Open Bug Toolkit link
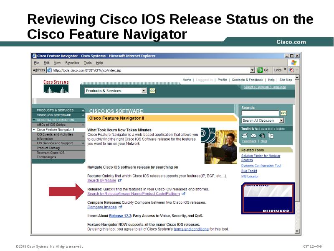 (249, 171)
